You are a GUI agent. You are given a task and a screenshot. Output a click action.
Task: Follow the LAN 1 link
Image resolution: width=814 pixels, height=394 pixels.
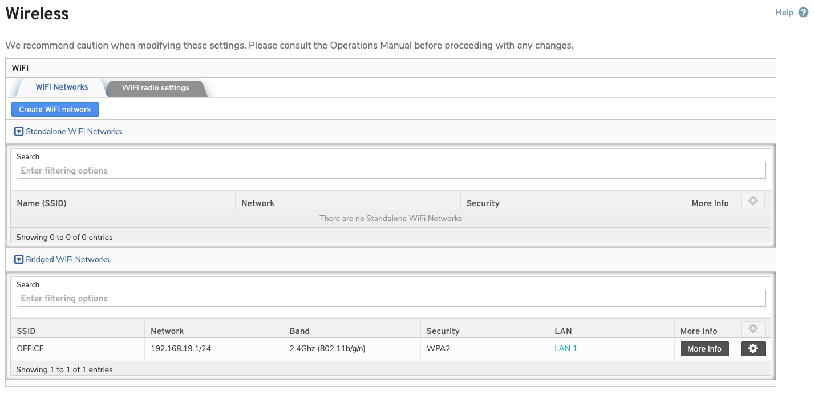(566, 349)
